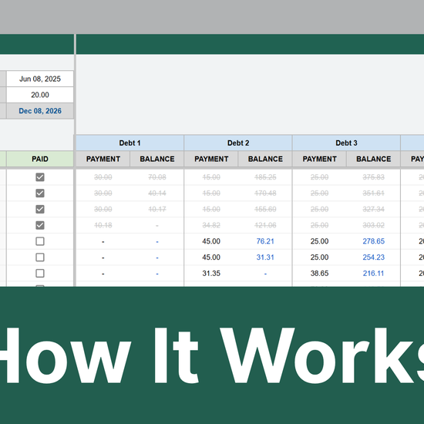
Task: Select the Debt 3 header cell
Action: pyautogui.click(x=346, y=143)
